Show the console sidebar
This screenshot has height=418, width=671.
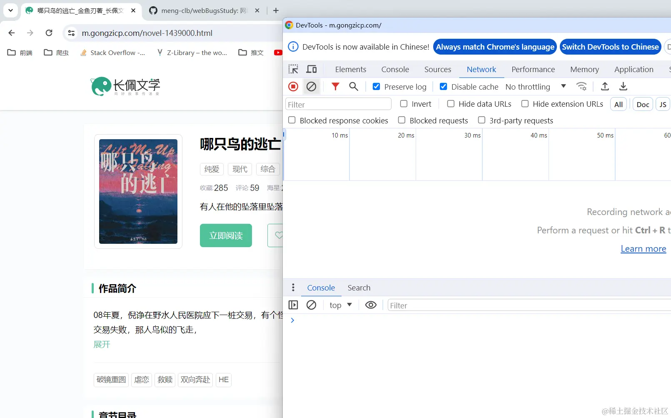tap(293, 305)
